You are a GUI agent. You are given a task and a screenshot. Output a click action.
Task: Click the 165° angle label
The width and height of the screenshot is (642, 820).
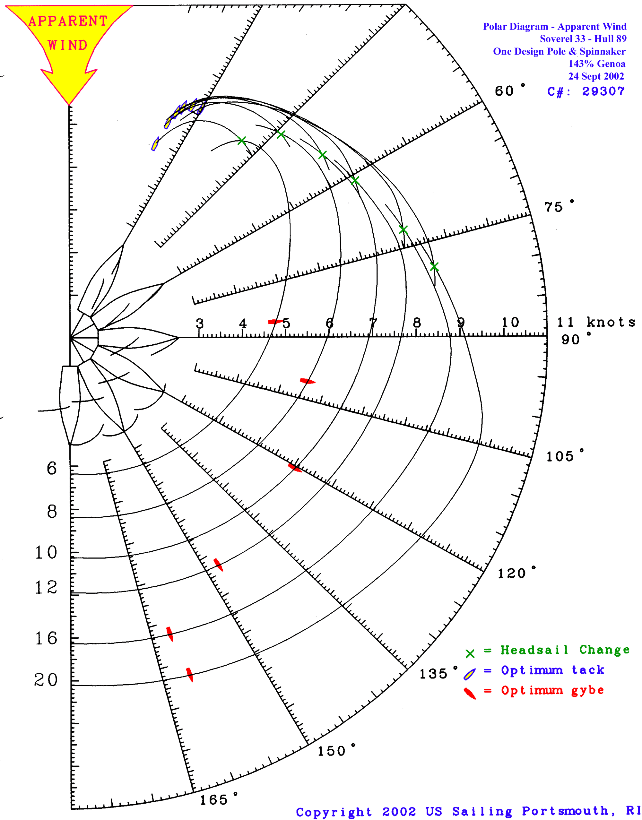[219, 799]
